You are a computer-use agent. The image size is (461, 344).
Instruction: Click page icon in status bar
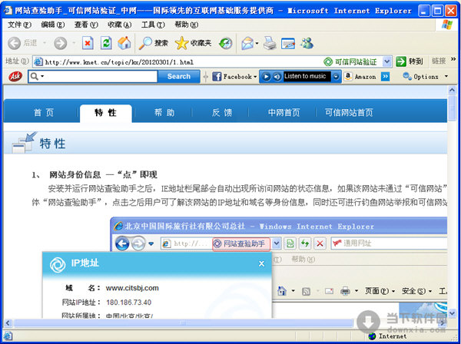point(8,336)
